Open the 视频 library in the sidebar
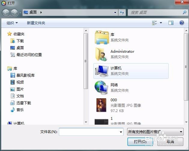189x151 pixels. tap(20, 82)
